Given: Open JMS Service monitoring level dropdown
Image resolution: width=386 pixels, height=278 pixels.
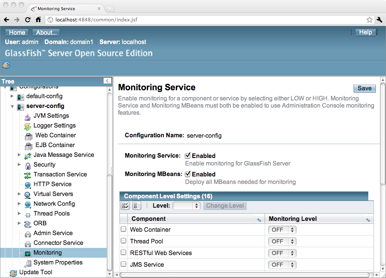Looking at the screenshot, I should (x=282, y=265).
